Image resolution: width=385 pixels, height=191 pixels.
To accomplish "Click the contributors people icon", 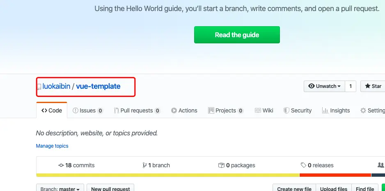I will coord(381,165).
